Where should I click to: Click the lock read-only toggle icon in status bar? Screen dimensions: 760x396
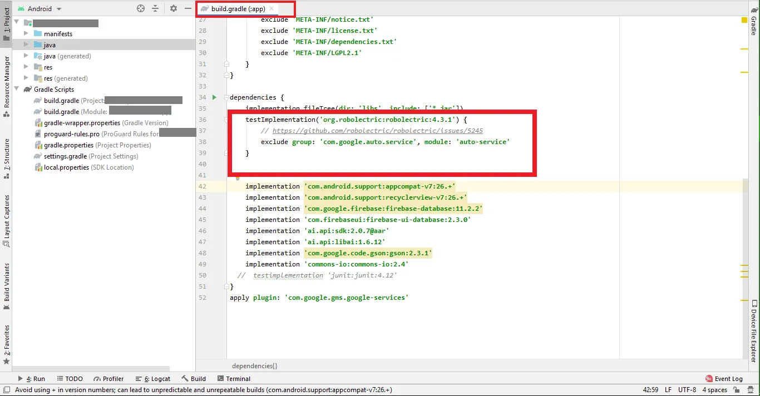coord(736,390)
